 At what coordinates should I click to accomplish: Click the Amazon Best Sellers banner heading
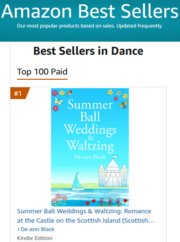tap(90, 11)
